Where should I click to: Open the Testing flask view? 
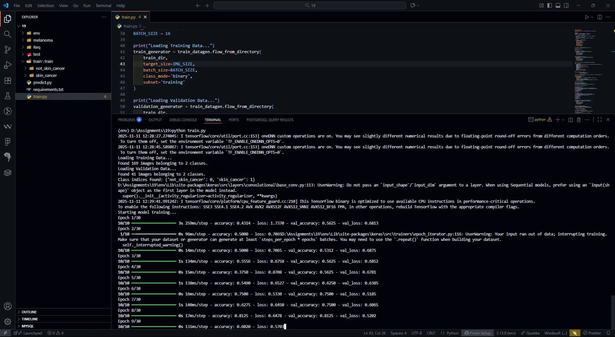pos(7,96)
